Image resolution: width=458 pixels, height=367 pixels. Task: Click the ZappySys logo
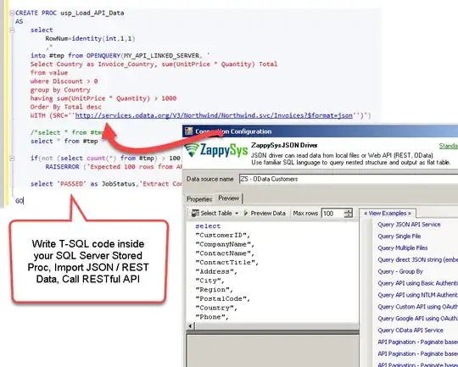(x=217, y=150)
